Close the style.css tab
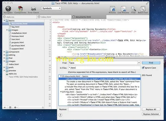The image size is (166, 121). coord(4,17)
